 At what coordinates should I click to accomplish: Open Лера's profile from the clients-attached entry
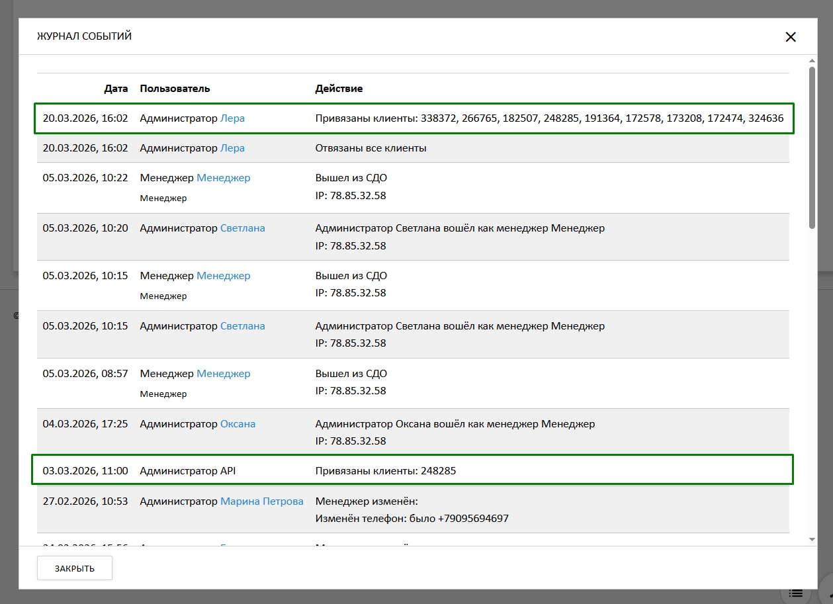(x=232, y=119)
